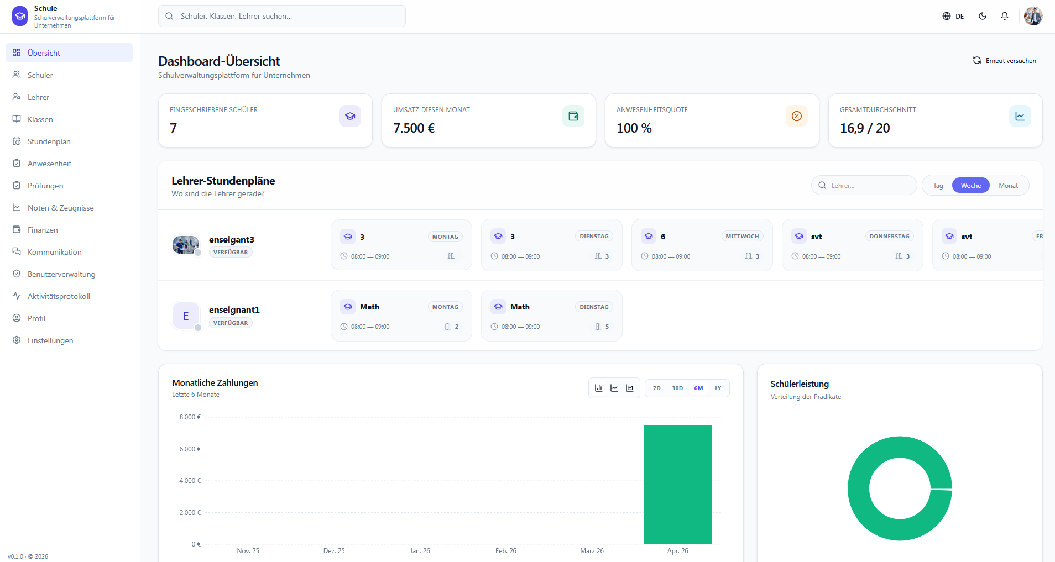This screenshot has width=1055, height=562.
Task: Switch teacher schedule to Tag view
Action: pos(938,186)
